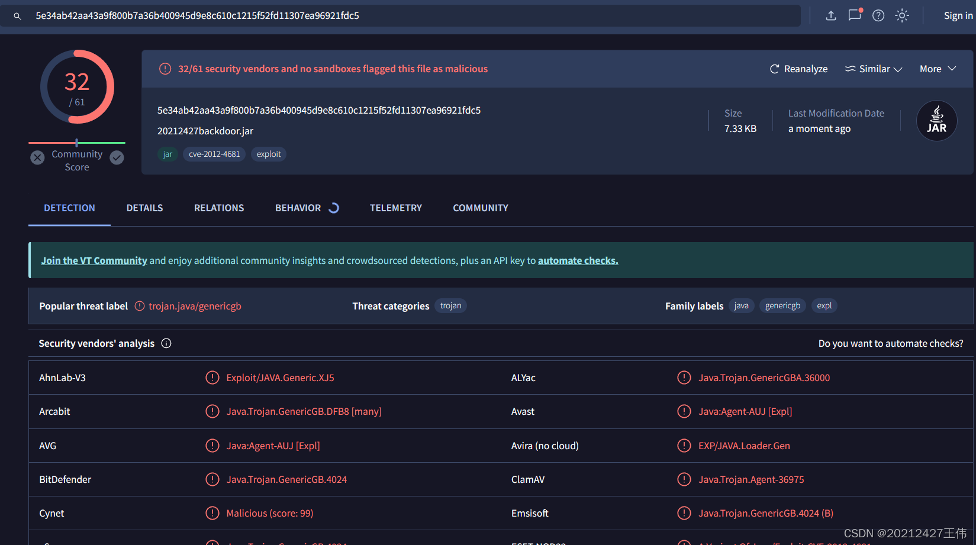This screenshot has height=545, width=976.
Task: Click EXP/JAVA.Loader.Gen result text
Action: pos(744,446)
